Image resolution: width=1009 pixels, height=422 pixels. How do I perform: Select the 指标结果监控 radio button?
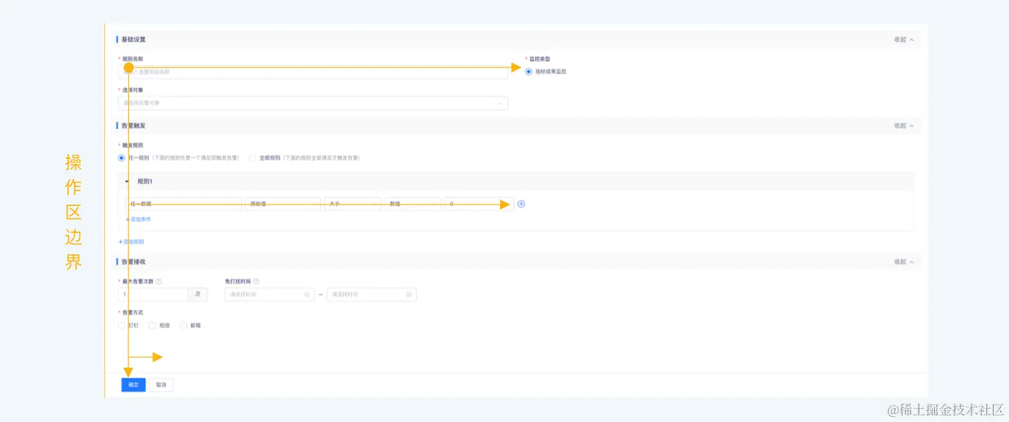[x=529, y=71]
